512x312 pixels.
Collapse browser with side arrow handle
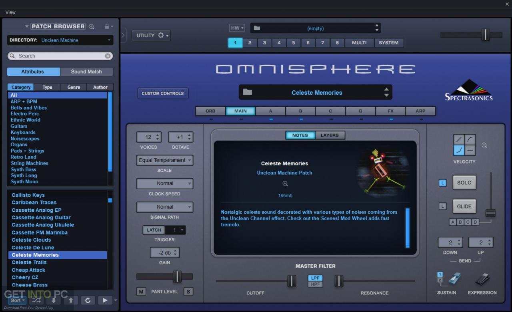(x=123, y=35)
